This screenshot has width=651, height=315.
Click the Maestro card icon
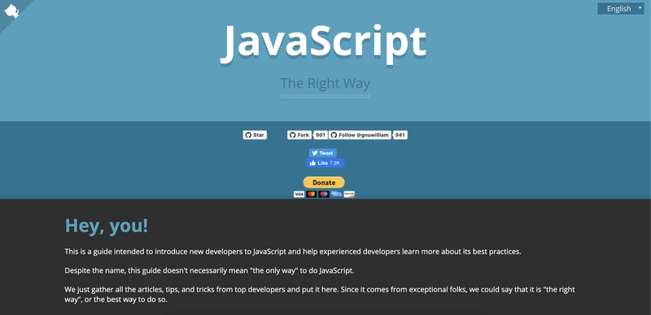pyautogui.click(x=324, y=194)
